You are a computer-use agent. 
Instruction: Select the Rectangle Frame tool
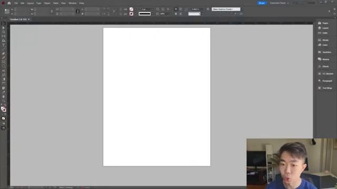coord(4,62)
